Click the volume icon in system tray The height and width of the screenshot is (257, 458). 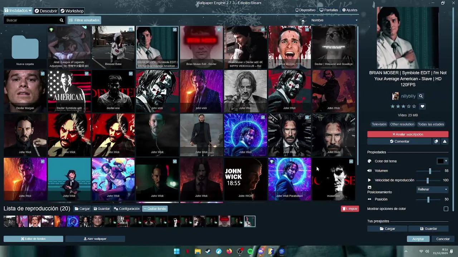click(427, 251)
